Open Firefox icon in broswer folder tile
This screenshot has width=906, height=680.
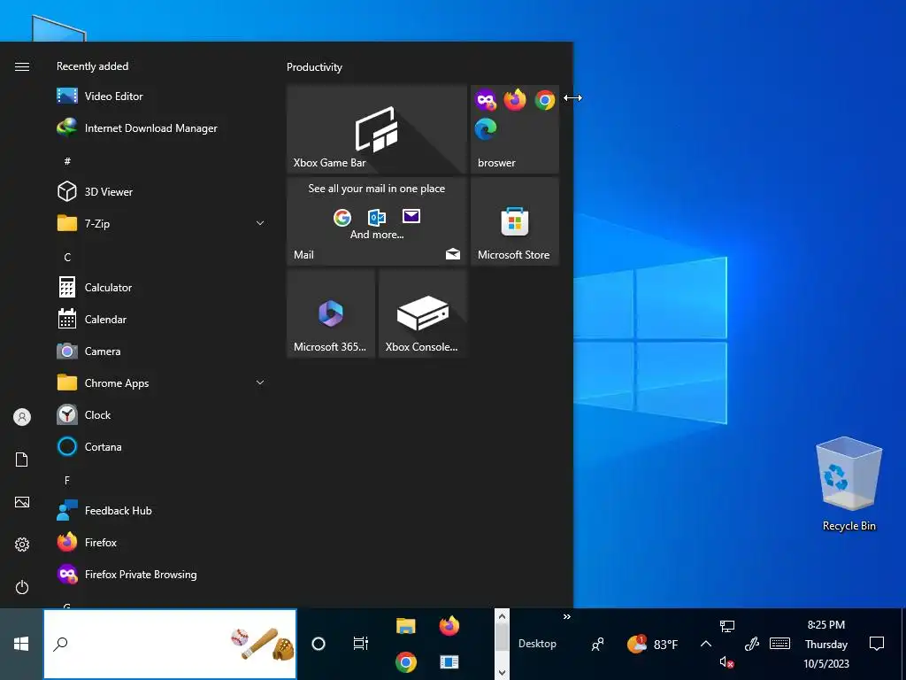pyautogui.click(x=515, y=100)
